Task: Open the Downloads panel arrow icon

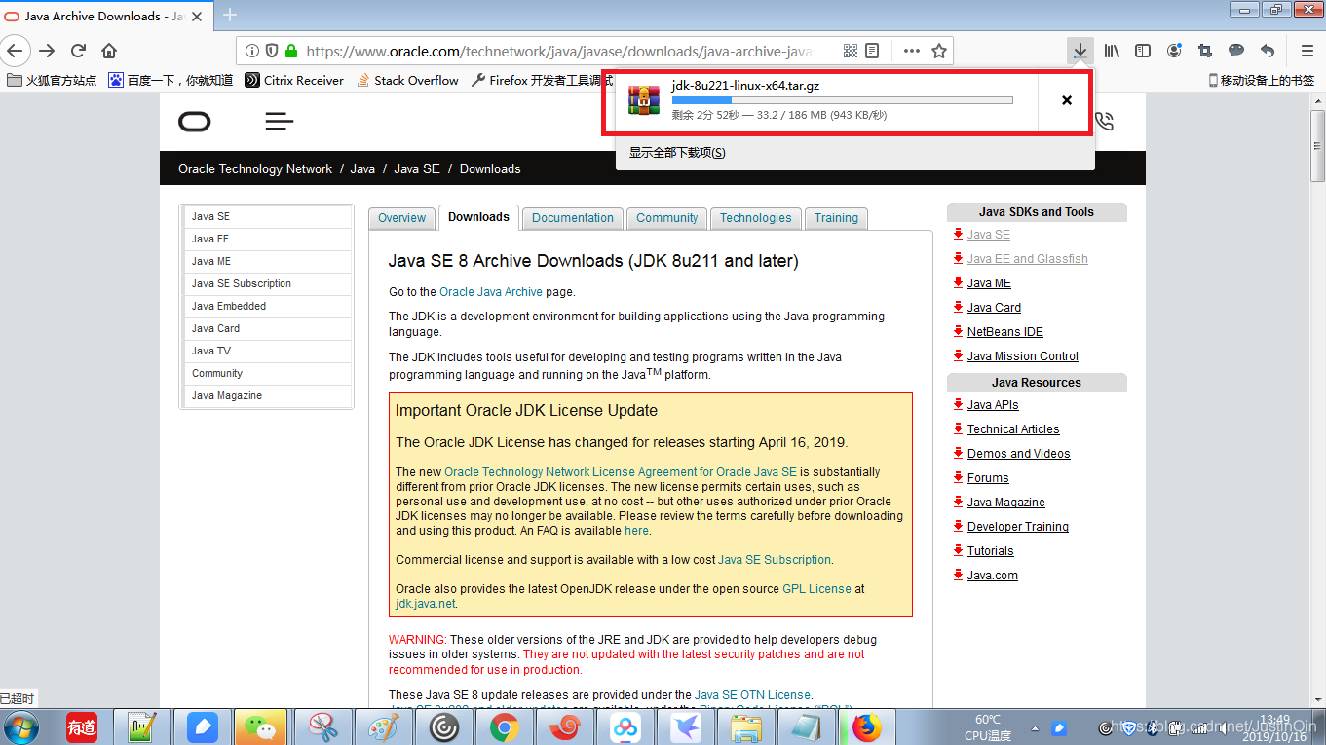Action: [1080, 50]
